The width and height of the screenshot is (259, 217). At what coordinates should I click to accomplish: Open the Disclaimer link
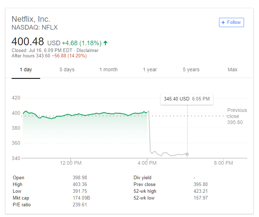pyautogui.click(x=87, y=50)
